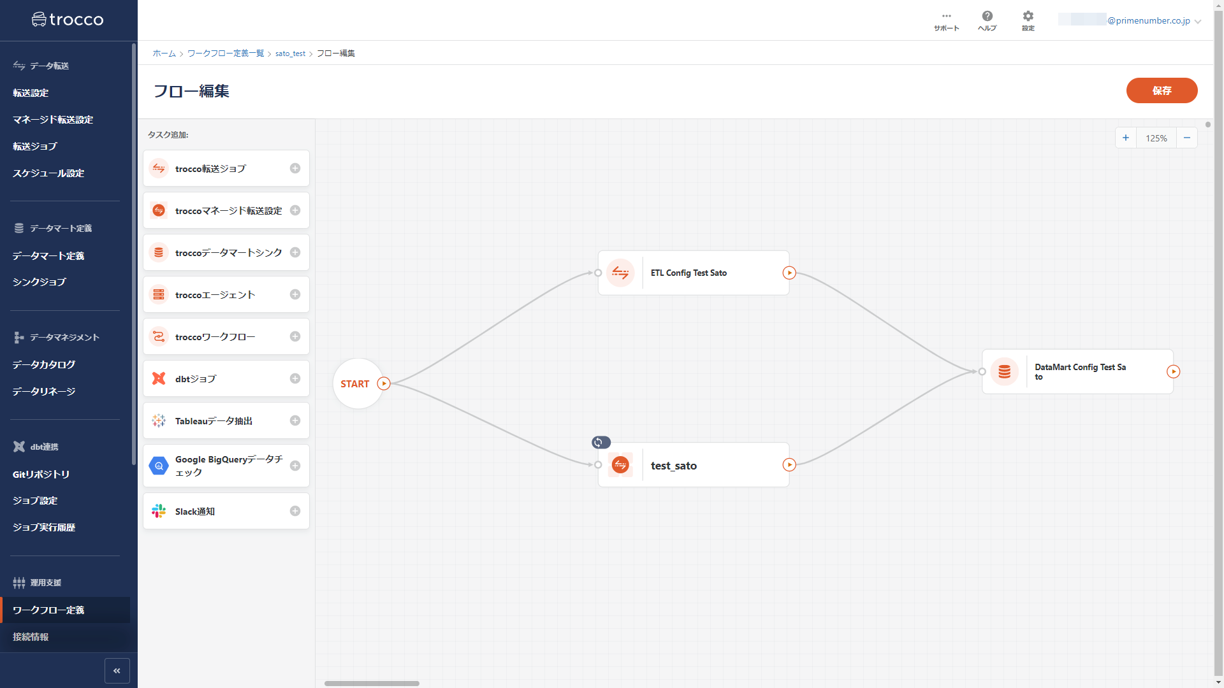Click the ヘルプ menu item in the top bar
Screen dimensions: 1224x688
point(987,20)
